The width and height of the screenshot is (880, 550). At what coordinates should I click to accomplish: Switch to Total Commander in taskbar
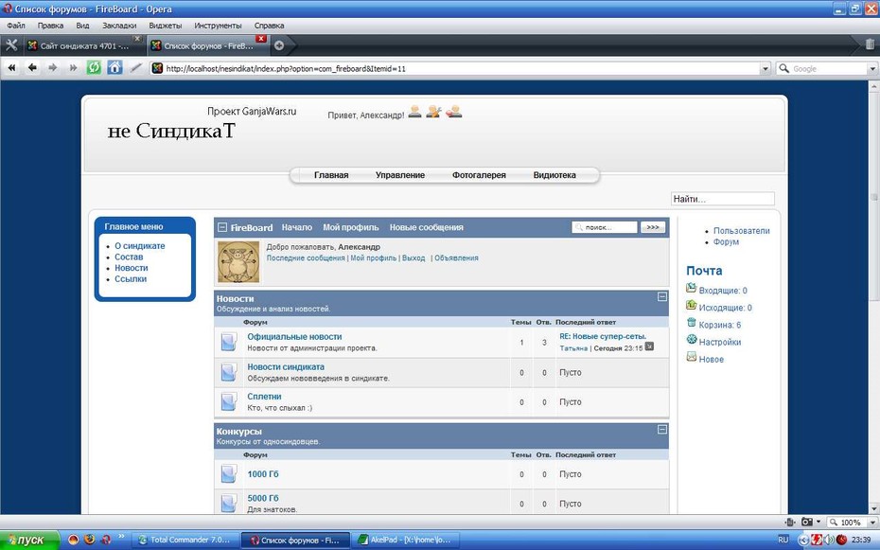click(185, 540)
